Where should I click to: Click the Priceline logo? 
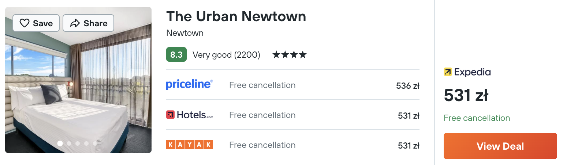tap(190, 85)
